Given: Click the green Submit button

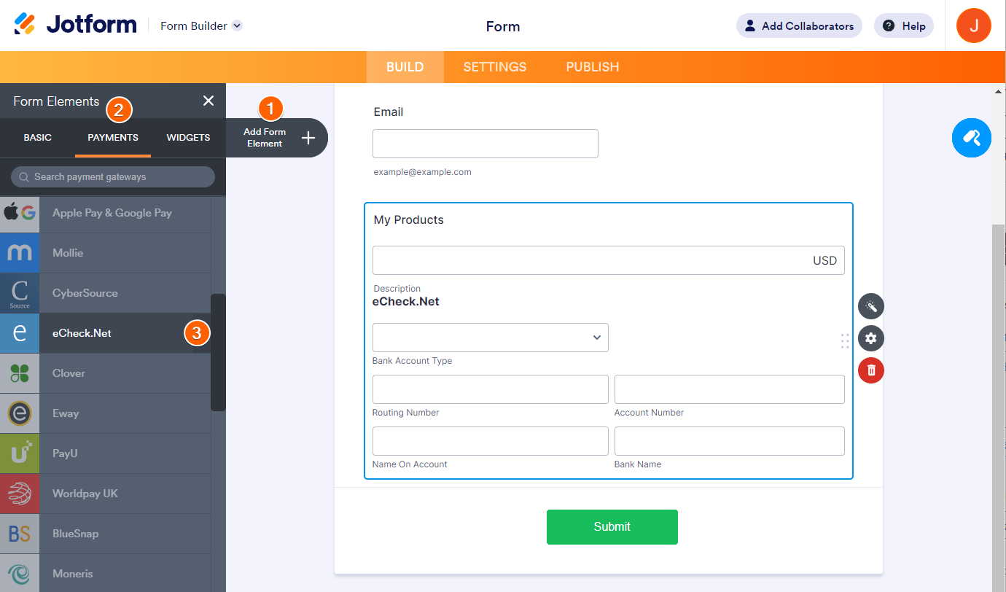Looking at the screenshot, I should (x=612, y=527).
